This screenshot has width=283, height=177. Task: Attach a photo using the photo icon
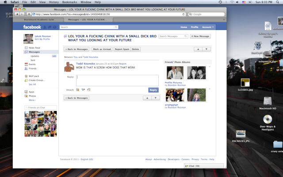point(78,89)
